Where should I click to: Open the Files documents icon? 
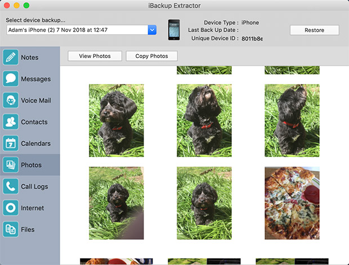[x=11, y=229]
